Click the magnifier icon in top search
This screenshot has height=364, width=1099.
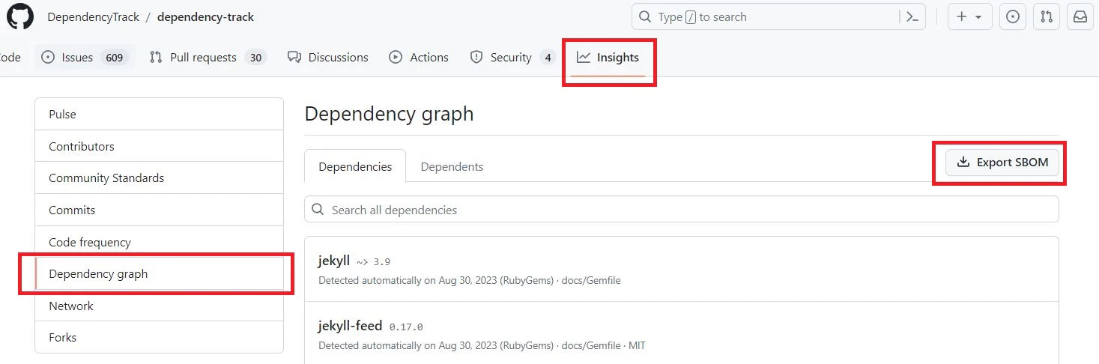(645, 16)
